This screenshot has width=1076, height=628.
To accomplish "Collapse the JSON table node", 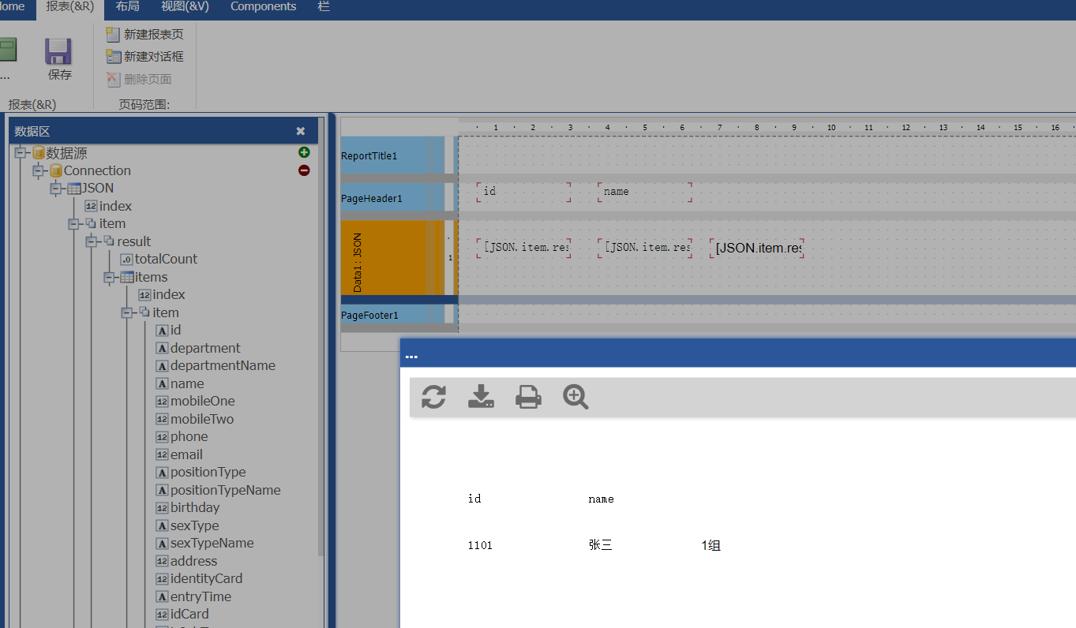I will point(56,189).
